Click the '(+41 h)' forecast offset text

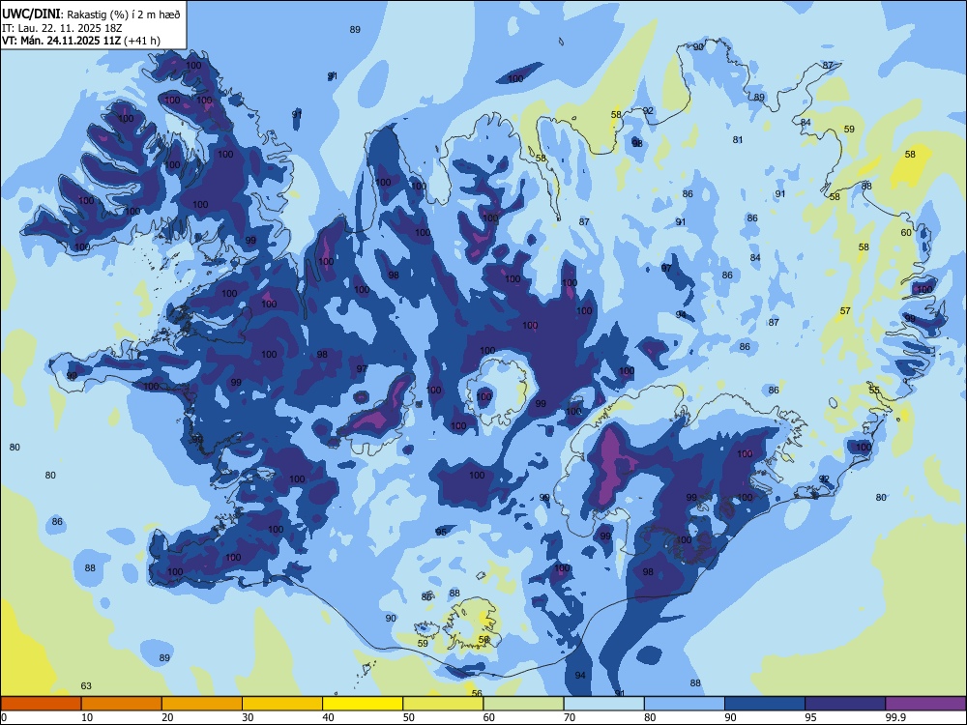pyautogui.click(x=142, y=41)
